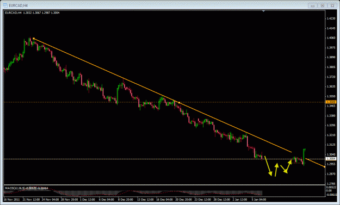Click the 1.3720 price scale label
This screenshot has height=205, width=340.
coord(331,77)
